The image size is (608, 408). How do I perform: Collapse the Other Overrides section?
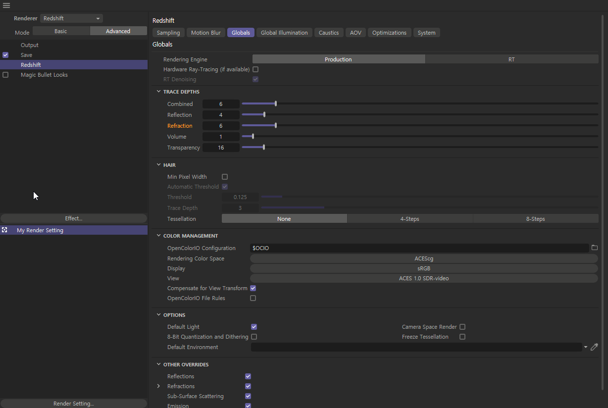click(158, 364)
